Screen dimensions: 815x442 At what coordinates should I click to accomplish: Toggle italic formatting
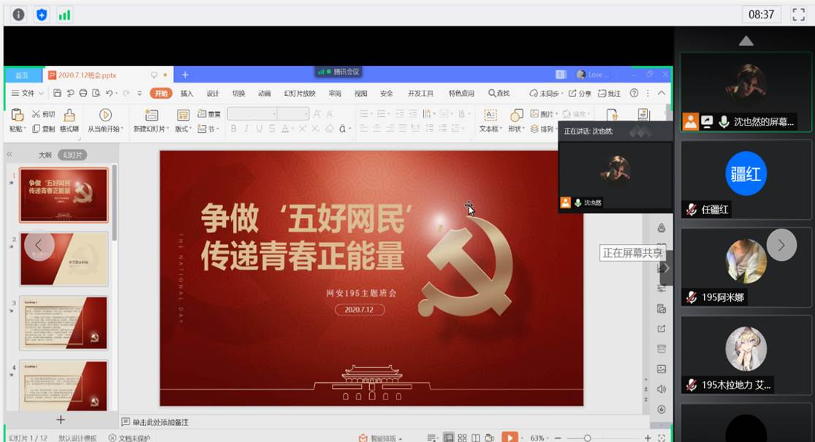246,127
